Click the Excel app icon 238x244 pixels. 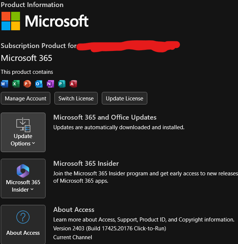coord(16,84)
